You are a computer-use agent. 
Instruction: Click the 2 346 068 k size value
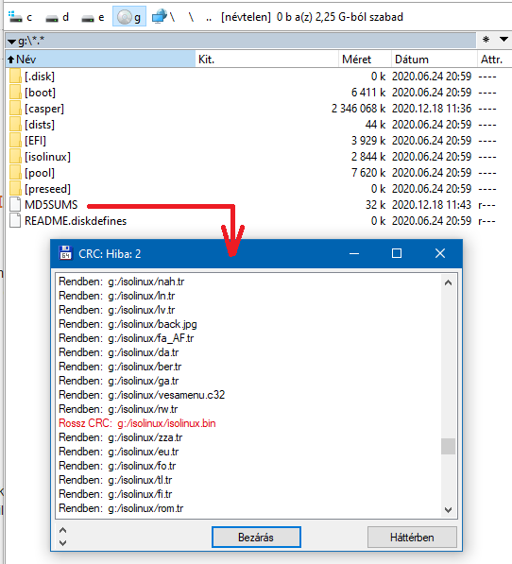[x=358, y=109]
